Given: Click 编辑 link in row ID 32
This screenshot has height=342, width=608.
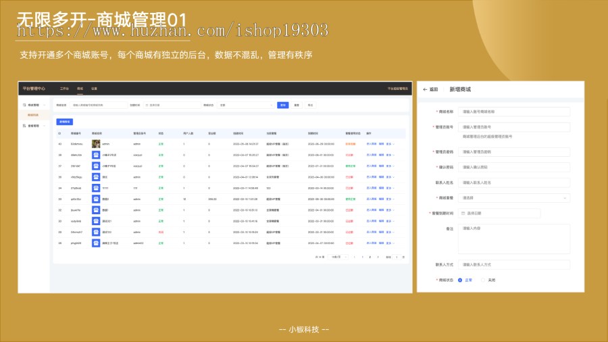Looking at the screenshot, I should [381, 210].
